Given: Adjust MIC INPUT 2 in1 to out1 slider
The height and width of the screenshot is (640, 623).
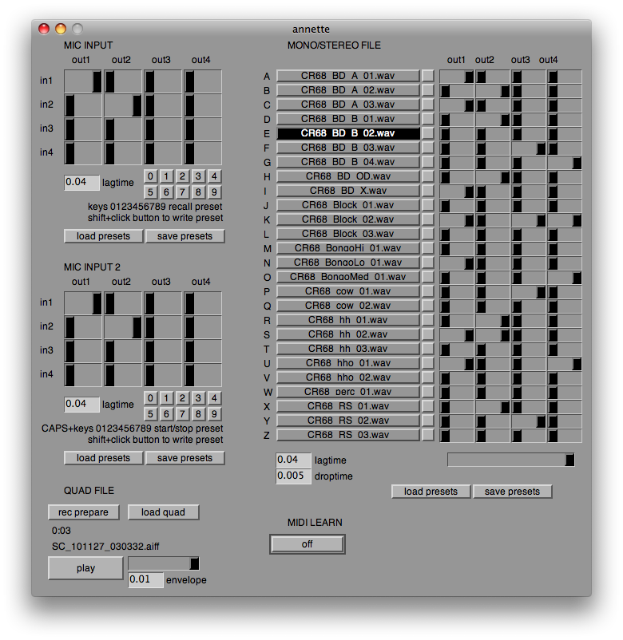Looking at the screenshot, I should point(83,304).
